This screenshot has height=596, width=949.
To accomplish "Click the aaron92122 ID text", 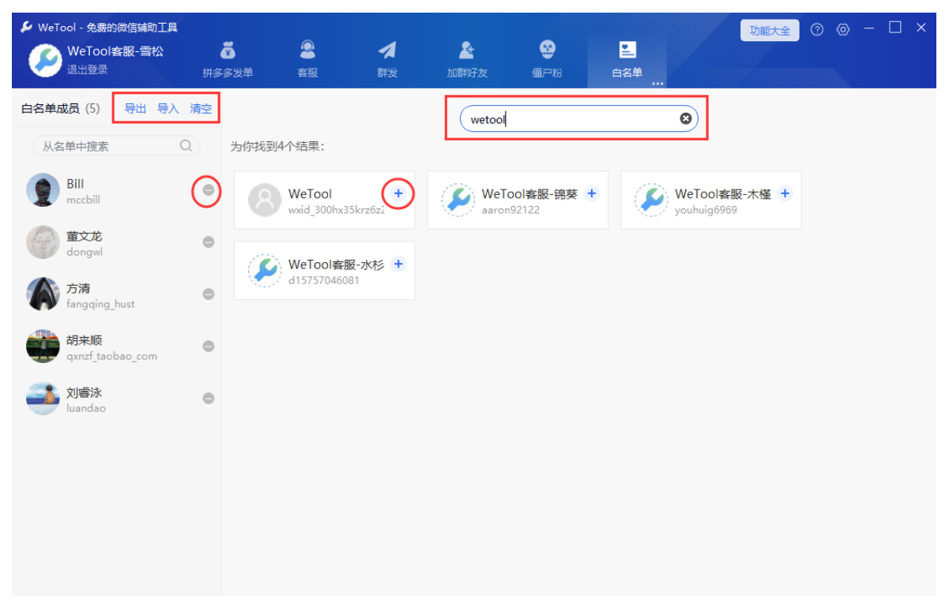I will [510, 210].
